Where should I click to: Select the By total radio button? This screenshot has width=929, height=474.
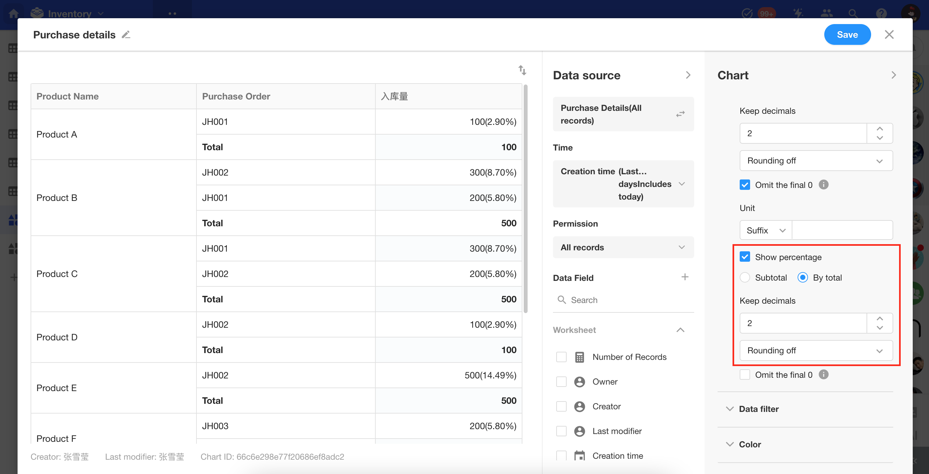pyautogui.click(x=802, y=277)
